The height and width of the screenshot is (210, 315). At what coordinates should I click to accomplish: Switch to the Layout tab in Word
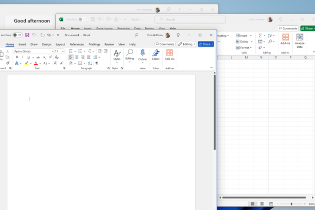click(x=60, y=45)
